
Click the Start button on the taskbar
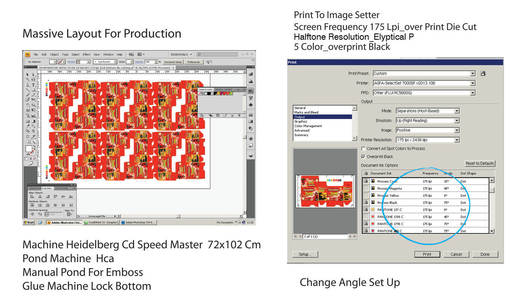(x=29, y=223)
